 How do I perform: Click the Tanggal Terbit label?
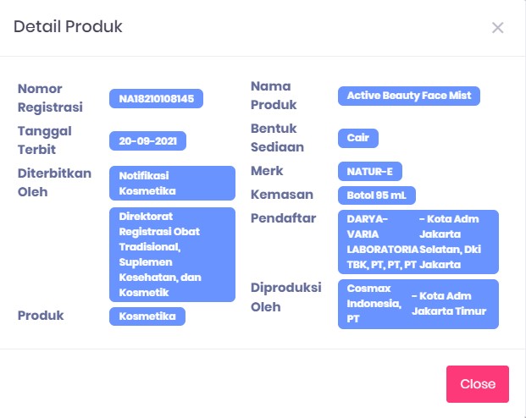coord(44,140)
